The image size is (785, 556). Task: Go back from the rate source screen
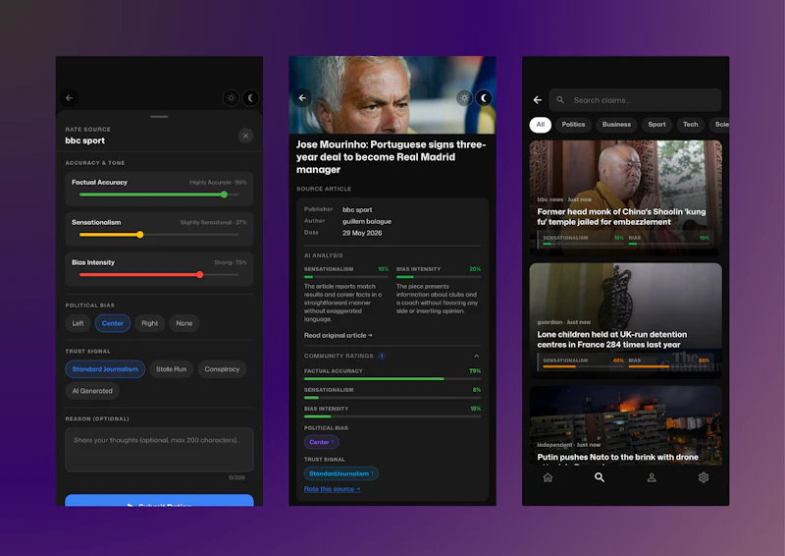tap(70, 98)
